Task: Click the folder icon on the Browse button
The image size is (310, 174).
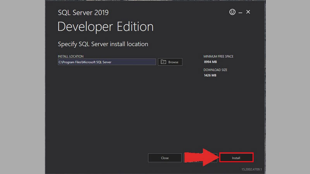Action: 163,62
